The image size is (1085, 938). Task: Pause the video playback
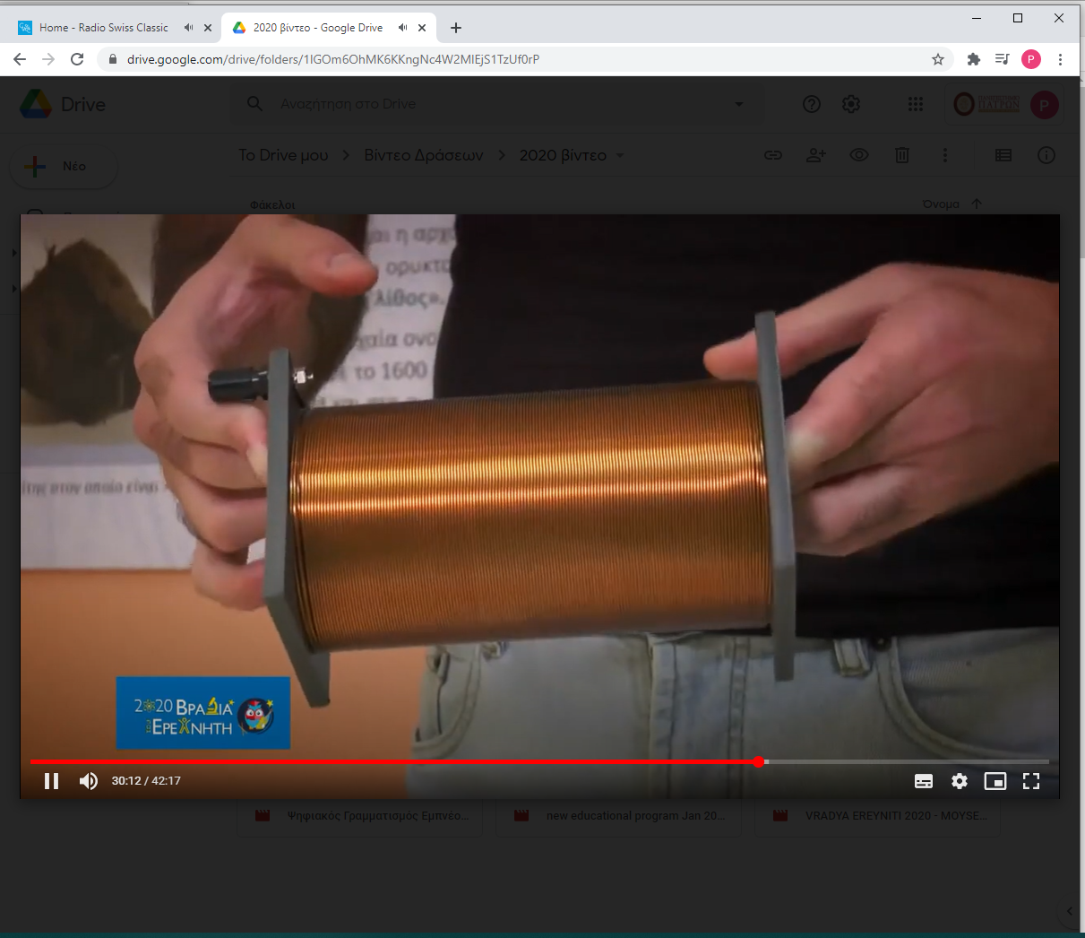tap(52, 781)
